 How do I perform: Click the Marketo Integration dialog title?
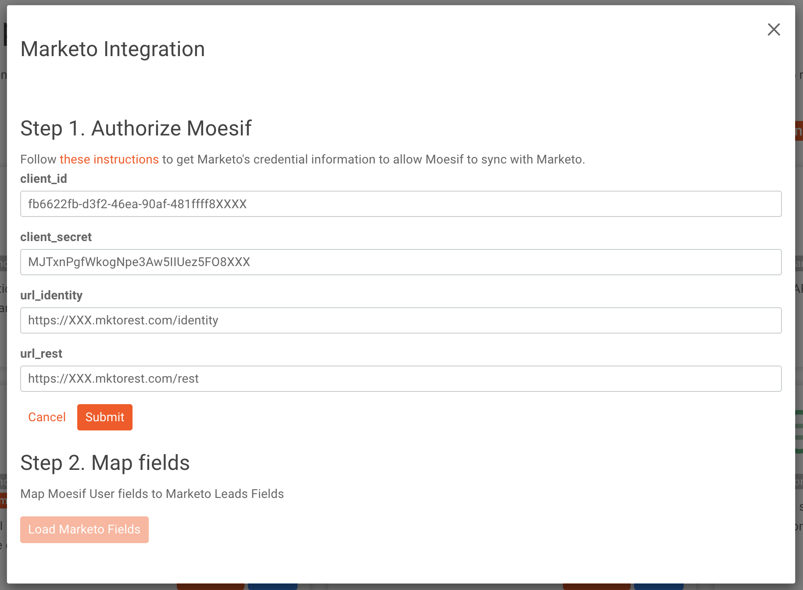tap(113, 49)
